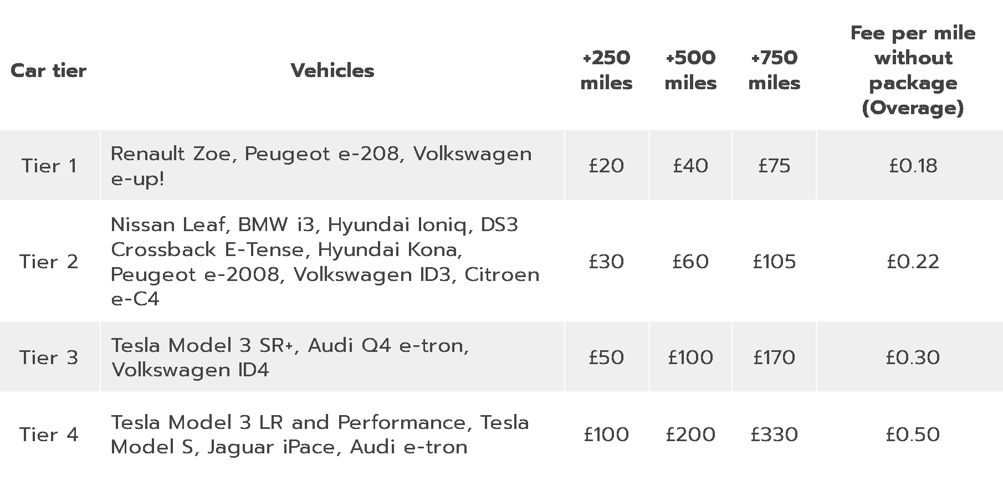This screenshot has width=1003, height=496.
Task: Select the Fee per mile Overage header
Action: [x=913, y=70]
